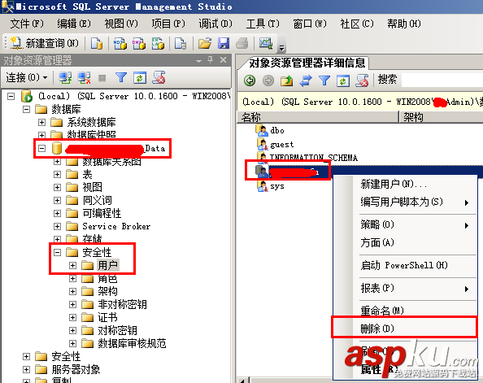Click the disconnect server icon in Object Explorer

click(x=84, y=77)
